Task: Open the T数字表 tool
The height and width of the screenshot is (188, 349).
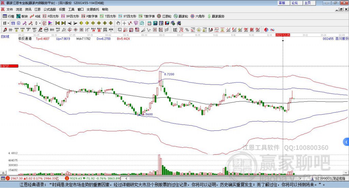Action: tap(147, 16)
